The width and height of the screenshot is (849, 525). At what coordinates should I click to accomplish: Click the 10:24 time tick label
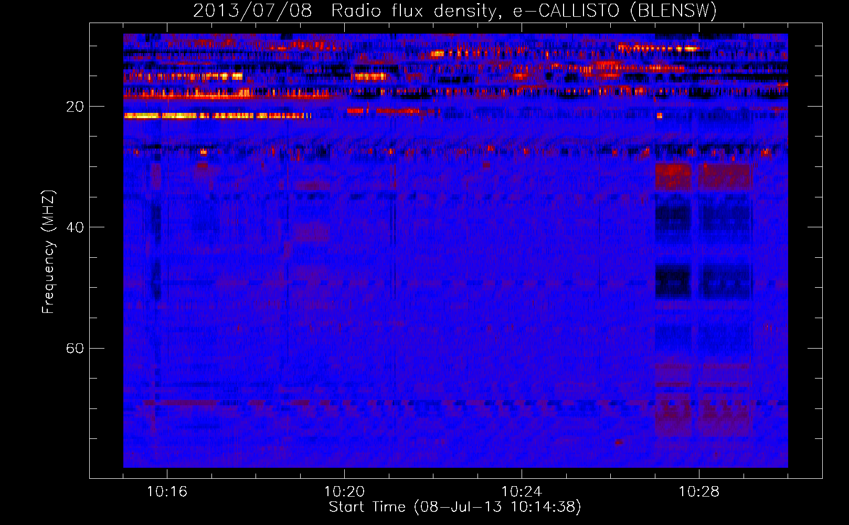coord(522,492)
